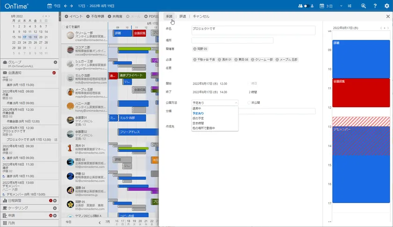Go to next date range arrow

(x=71, y=6)
